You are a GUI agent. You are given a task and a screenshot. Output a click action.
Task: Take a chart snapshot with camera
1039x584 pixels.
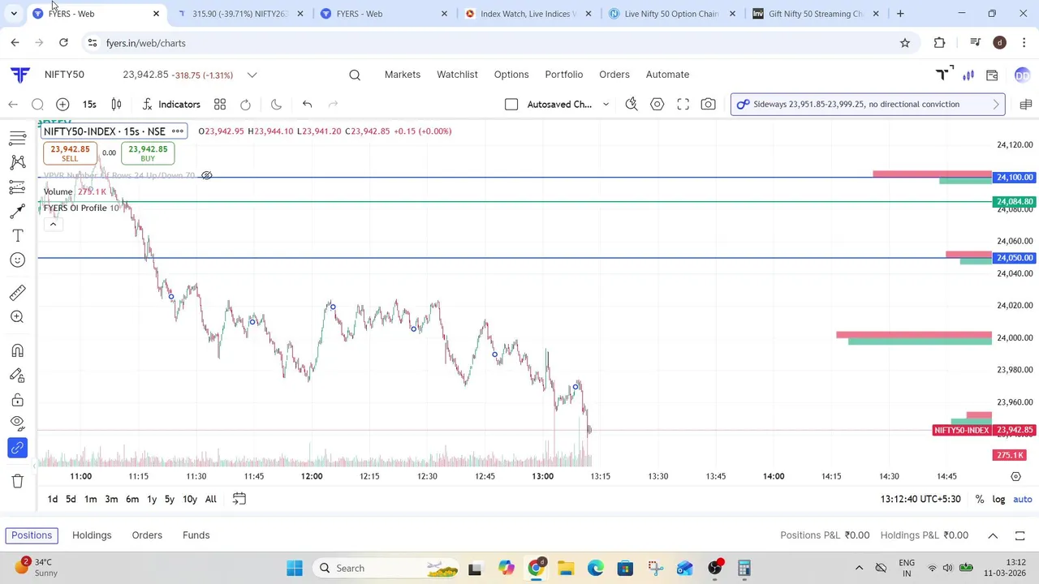coord(709,104)
